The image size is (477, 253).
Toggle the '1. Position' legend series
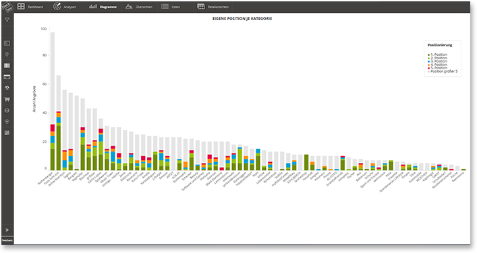point(438,55)
